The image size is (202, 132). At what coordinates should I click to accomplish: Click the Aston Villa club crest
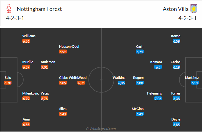coord(194,9)
